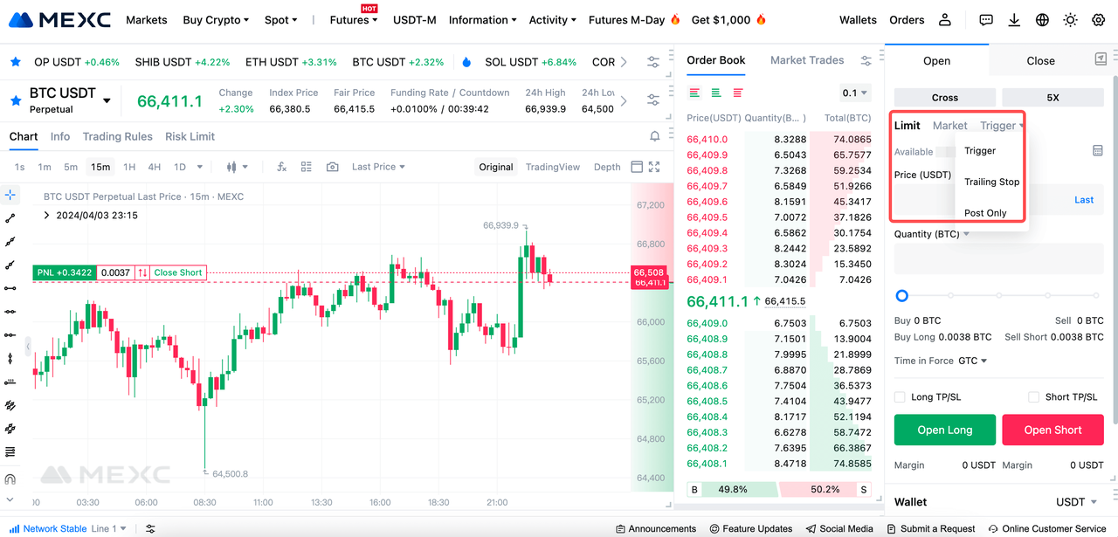Expand the Last Price dropdown above chart
This screenshot has width=1118, height=537.
coord(378,167)
